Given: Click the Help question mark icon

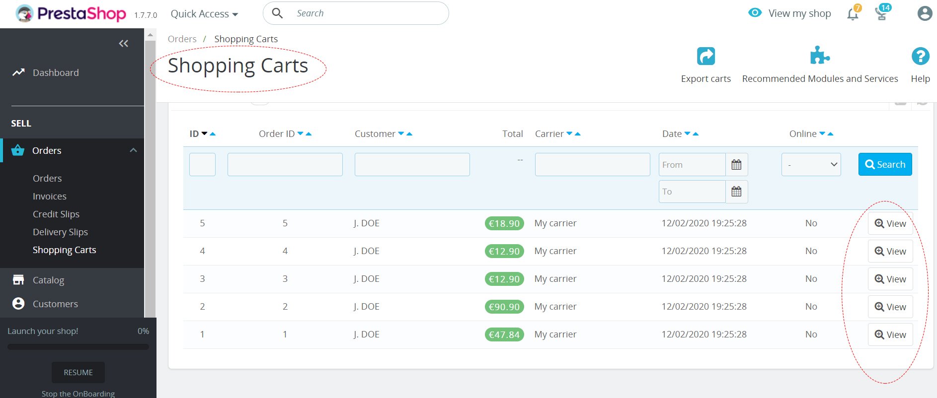Looking at the screenshot, I should 920,56.
